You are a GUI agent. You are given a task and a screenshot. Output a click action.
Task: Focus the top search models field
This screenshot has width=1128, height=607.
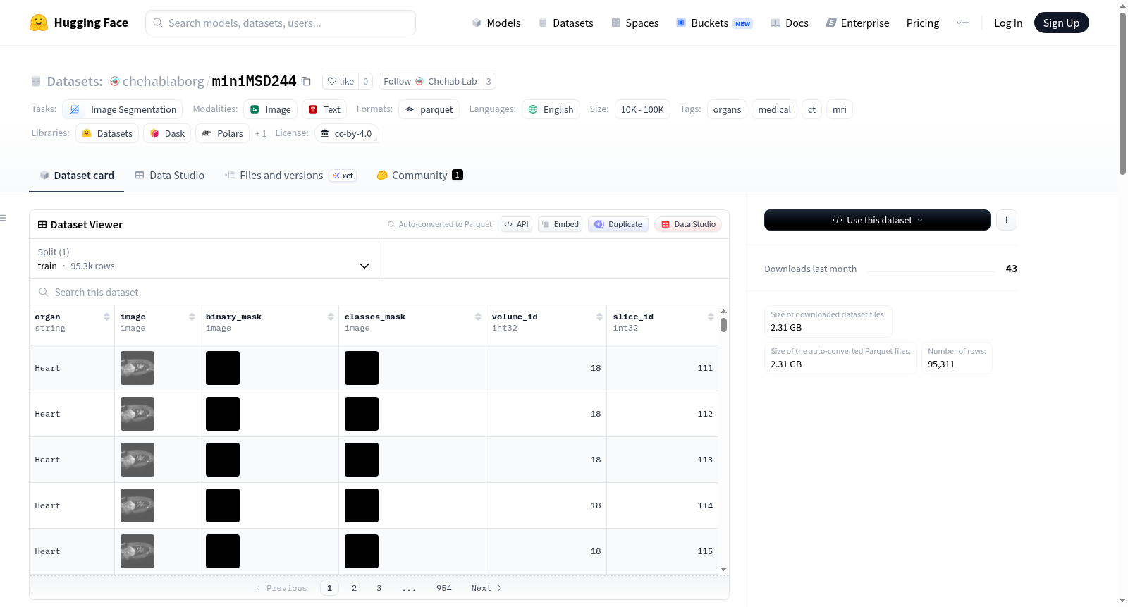[x=281, y=23]
